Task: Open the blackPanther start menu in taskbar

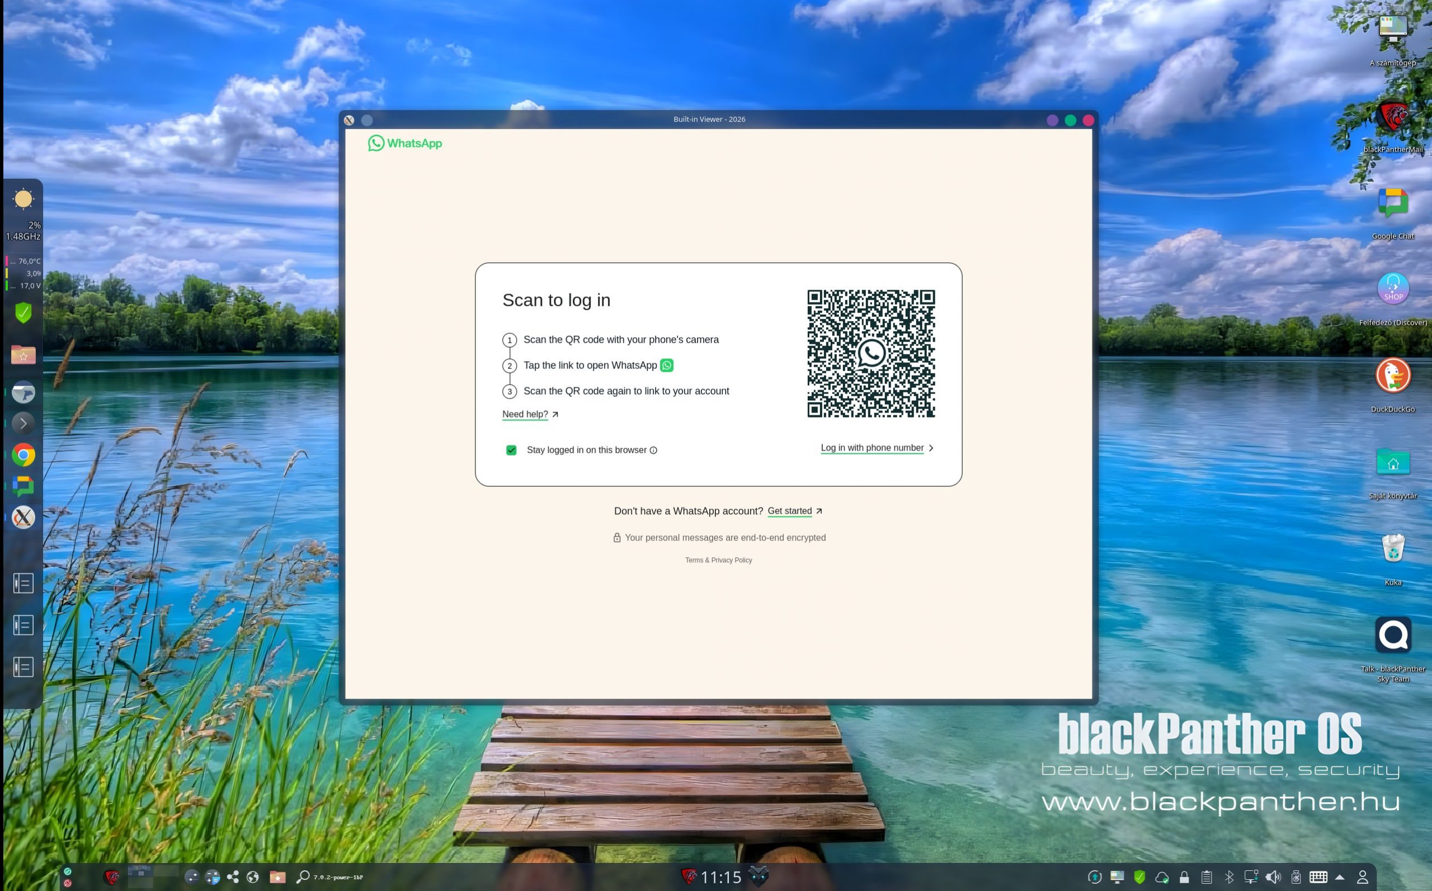Action: [x=111, y=878]
